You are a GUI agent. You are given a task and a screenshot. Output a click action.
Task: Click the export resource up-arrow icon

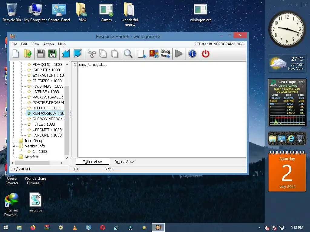[x=77, y=54]
